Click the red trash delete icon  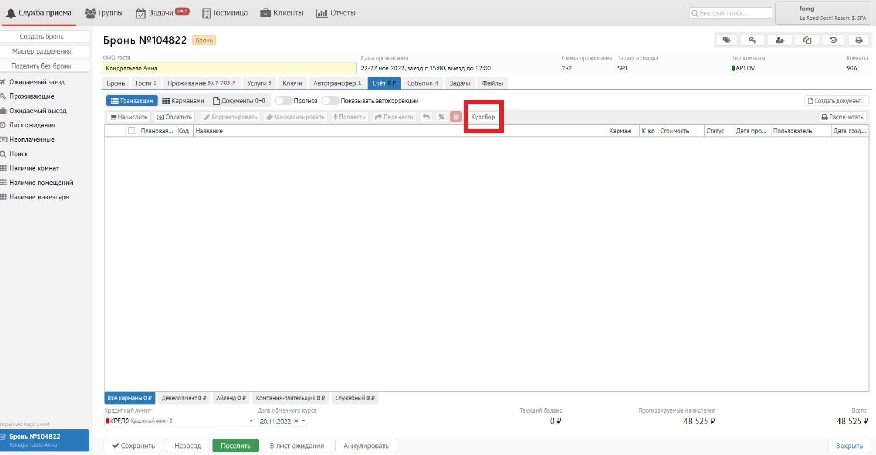[456, 117]
